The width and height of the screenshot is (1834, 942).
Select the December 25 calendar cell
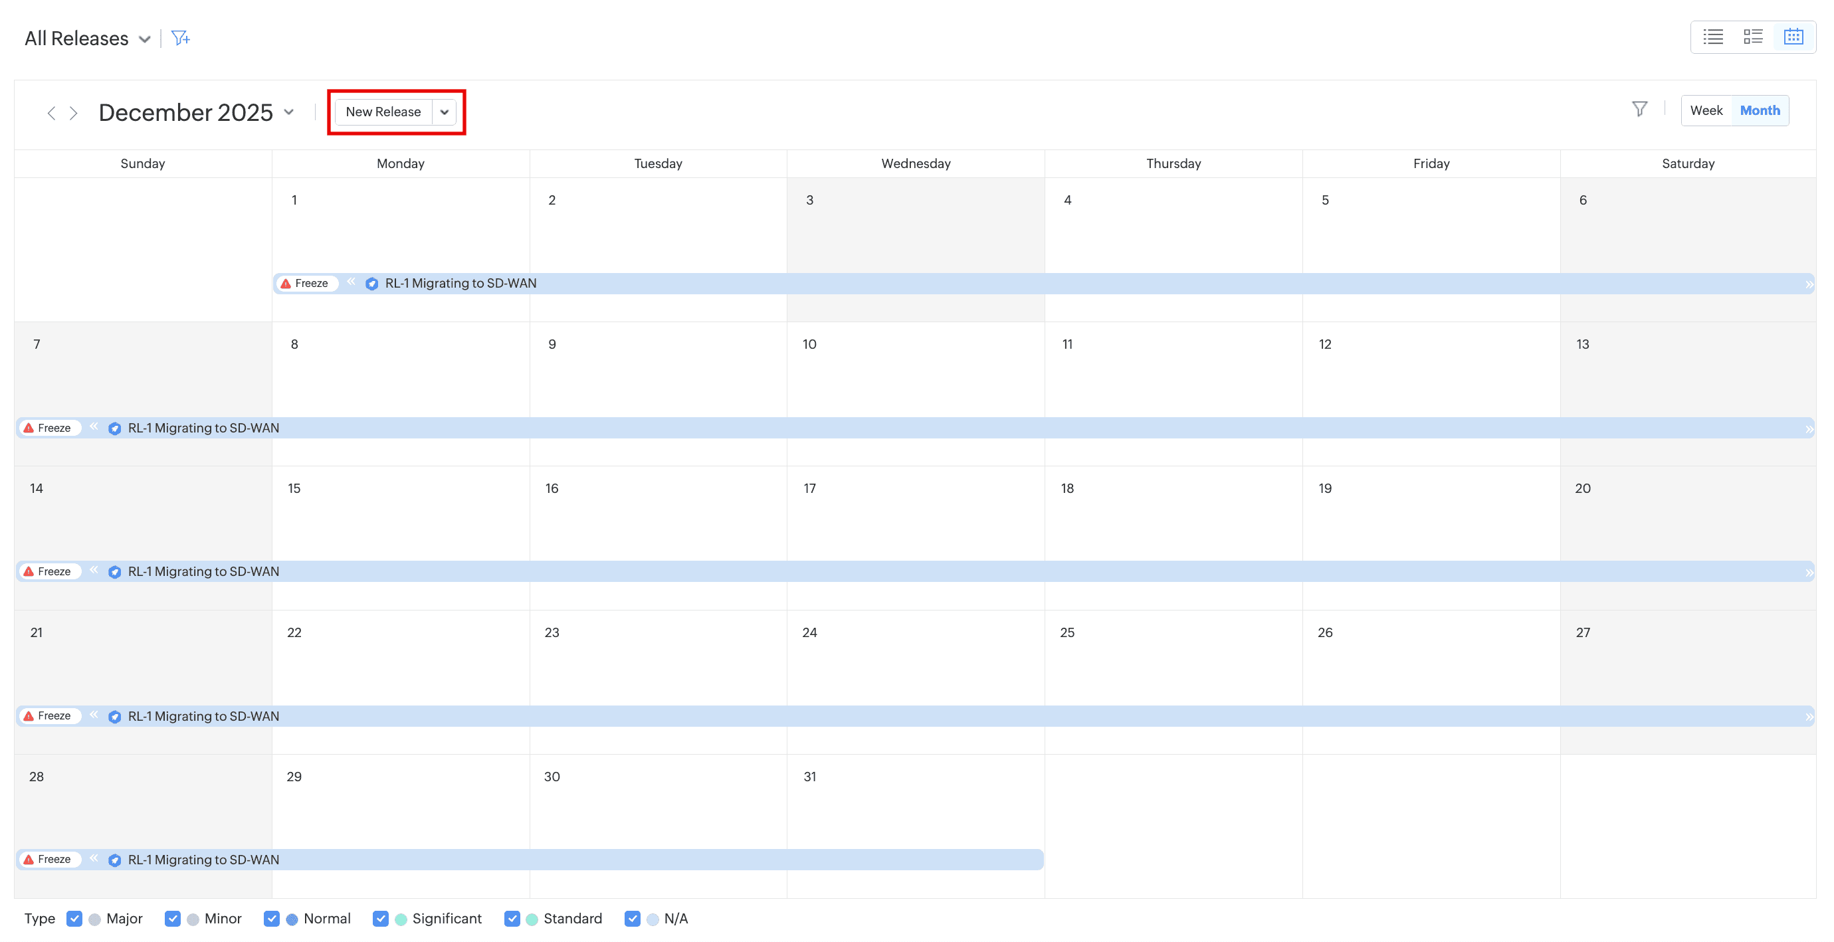click(x=1173, y=662)
